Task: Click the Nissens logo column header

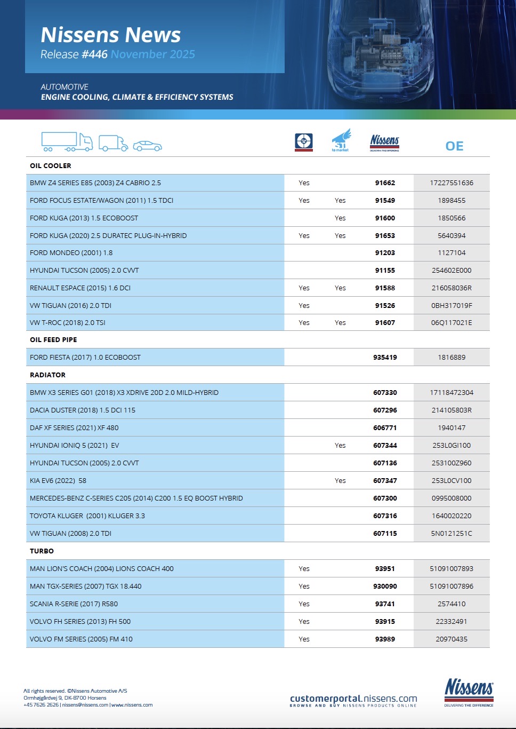Action: [x=384, y=142]
